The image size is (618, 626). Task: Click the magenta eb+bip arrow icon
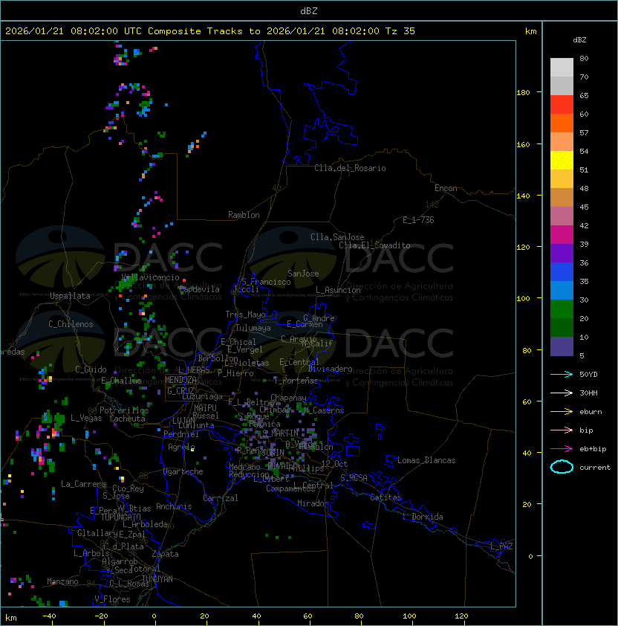pos(562,448)
